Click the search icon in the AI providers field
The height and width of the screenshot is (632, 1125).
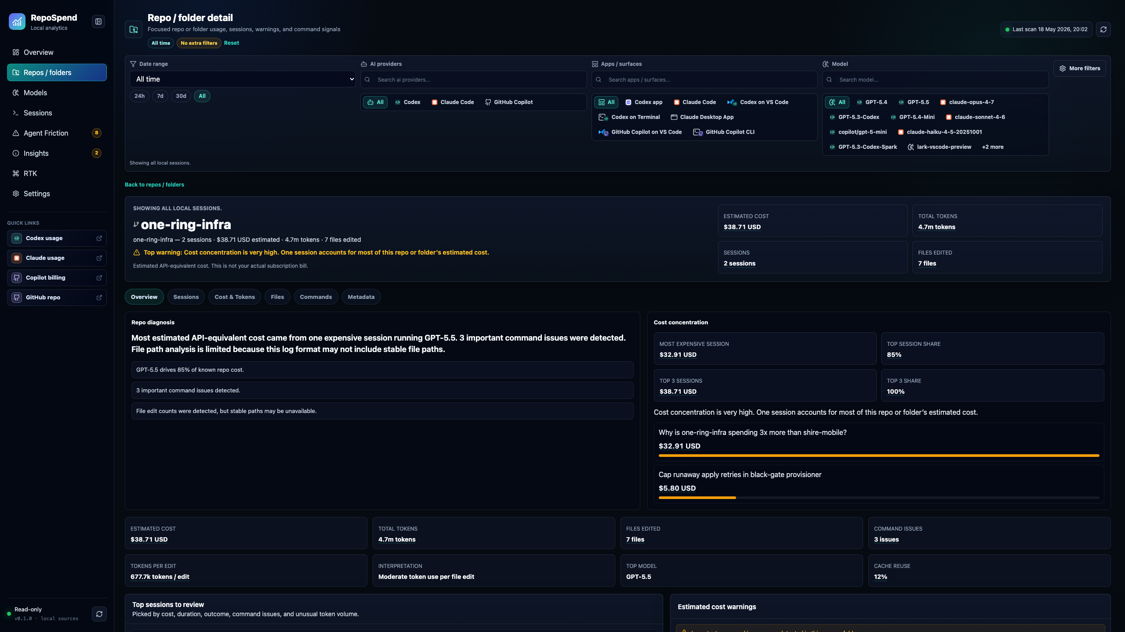point(367,80)
